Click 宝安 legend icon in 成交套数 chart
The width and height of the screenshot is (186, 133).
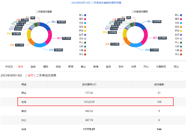85,27
